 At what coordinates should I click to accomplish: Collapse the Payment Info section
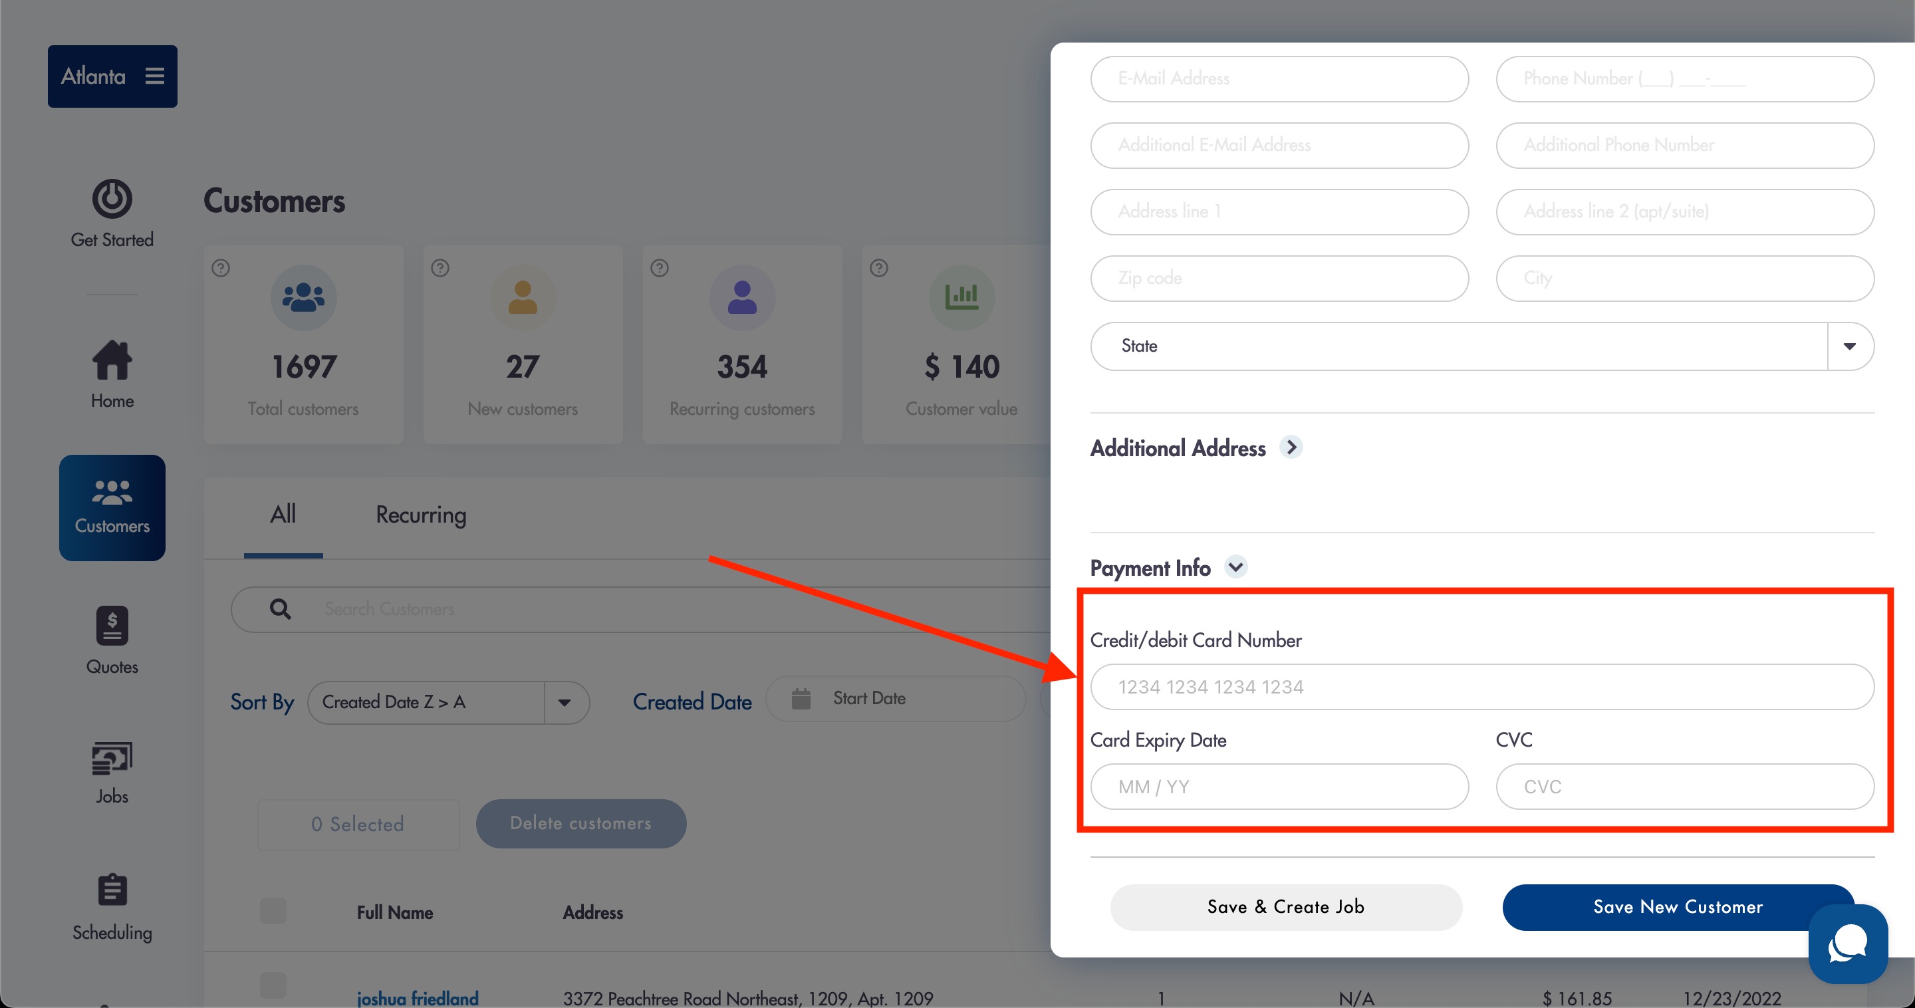pyautogui.click(x=1235, y=567)
